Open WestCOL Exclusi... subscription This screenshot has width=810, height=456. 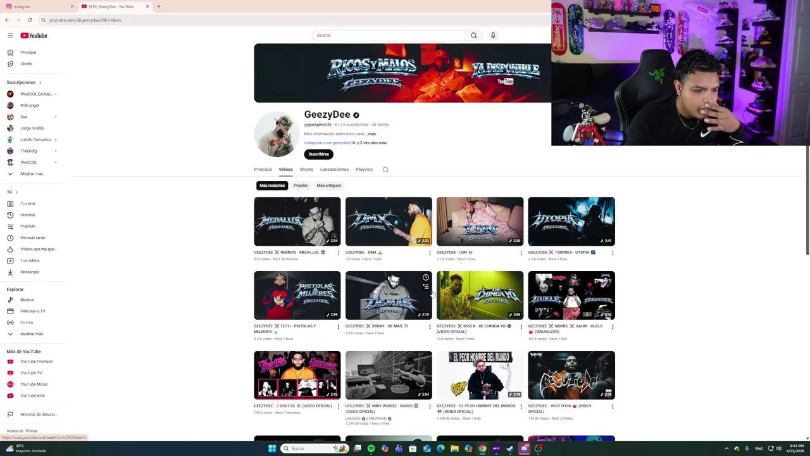(x=32, y=94)
